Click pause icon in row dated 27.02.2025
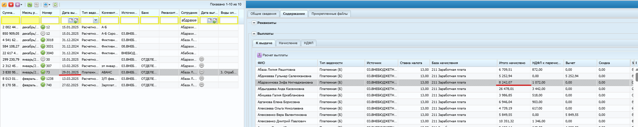638x127 pixels. [x=202, y=85]
